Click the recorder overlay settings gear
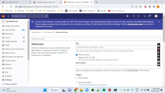 click(x=159, y=64)
